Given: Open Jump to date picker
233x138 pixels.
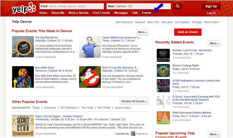Looking at the screenshot, I should [123, 108].
